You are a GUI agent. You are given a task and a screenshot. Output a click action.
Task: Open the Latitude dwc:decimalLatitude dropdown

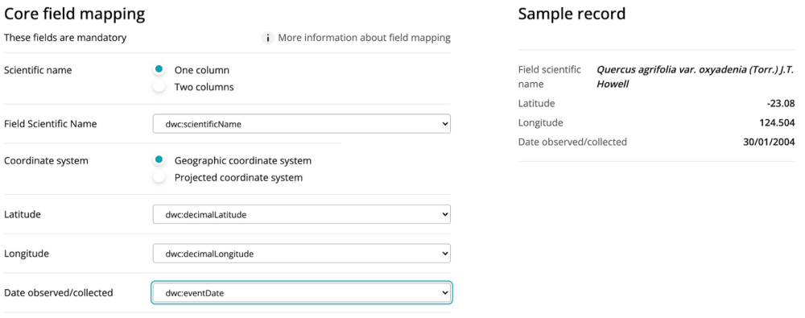point(301,215)
